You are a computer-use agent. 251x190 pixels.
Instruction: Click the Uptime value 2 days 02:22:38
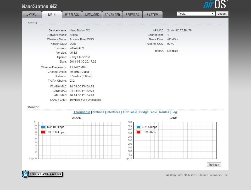point(80,57)
